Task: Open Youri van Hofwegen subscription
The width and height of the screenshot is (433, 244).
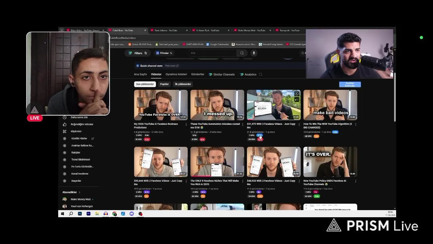Action: click(78, 206)
